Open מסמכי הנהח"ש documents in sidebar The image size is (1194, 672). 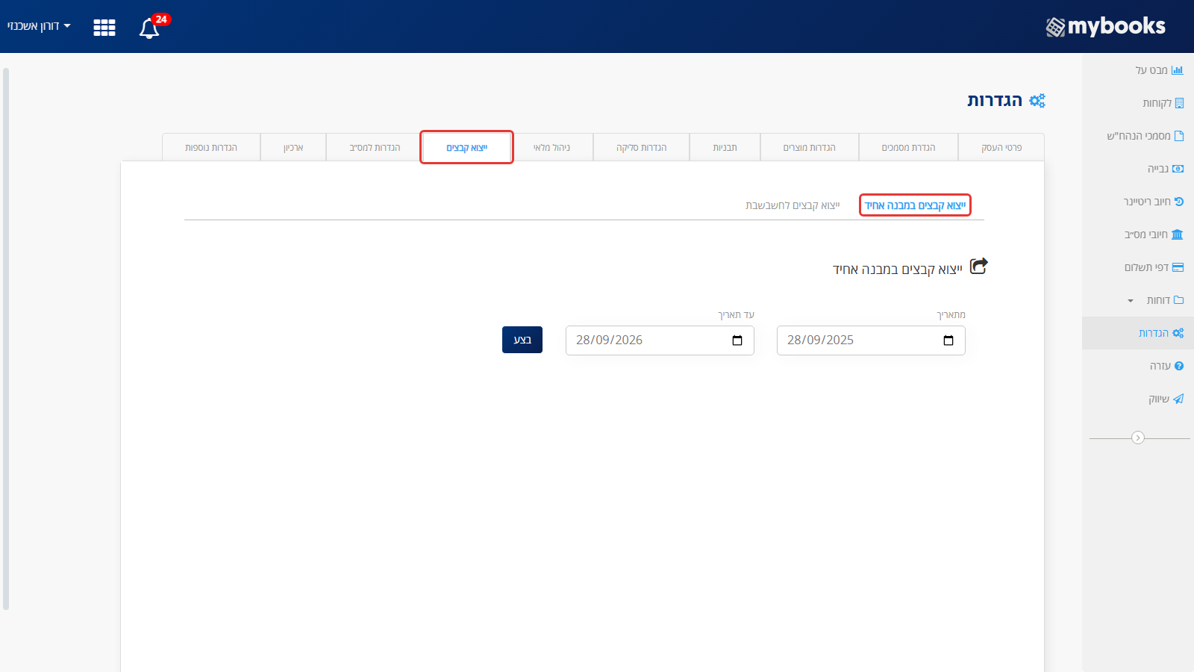[1138, 136]
